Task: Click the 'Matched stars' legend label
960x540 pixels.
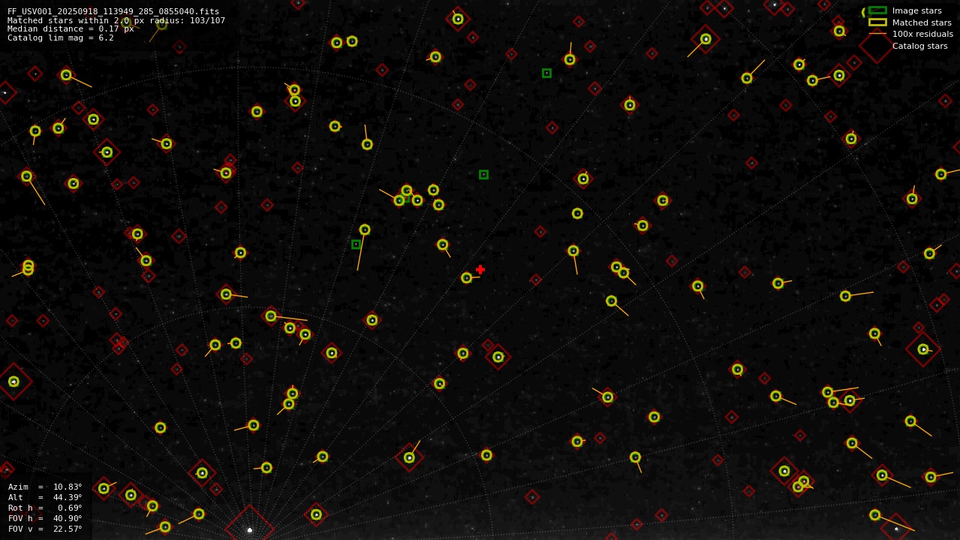Action: [x=922, y=23]
